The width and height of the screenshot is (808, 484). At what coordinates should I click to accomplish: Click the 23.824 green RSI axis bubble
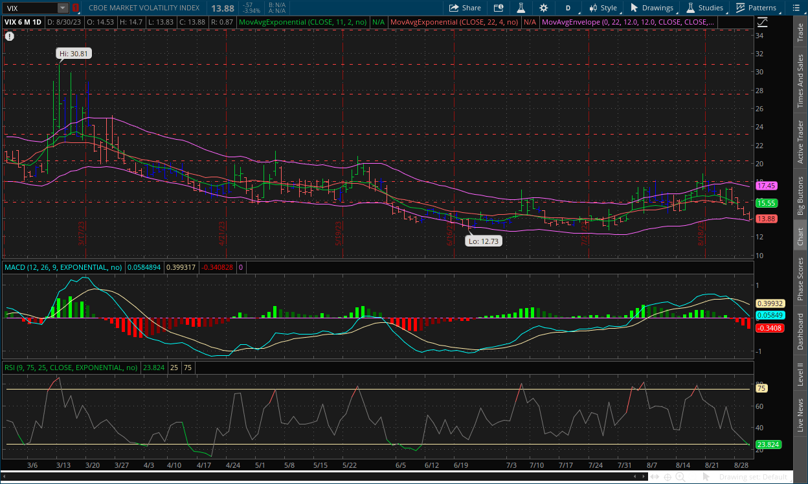[768, 445]
